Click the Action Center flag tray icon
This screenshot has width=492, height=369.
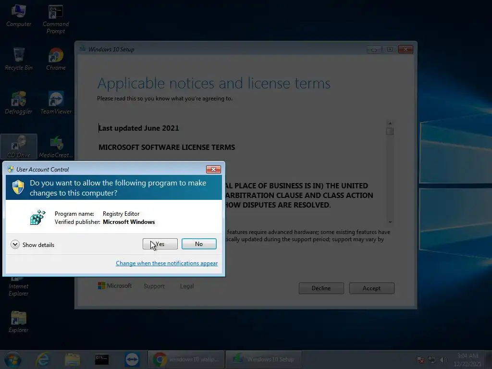click(x=420, y=360)
